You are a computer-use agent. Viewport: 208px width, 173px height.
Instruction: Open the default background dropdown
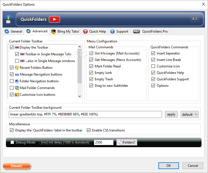coord(190,114)
